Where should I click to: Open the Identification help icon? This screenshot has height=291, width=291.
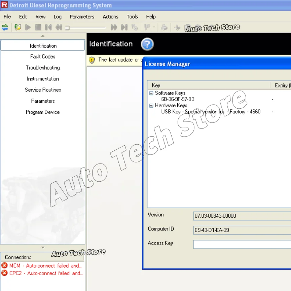147,44
